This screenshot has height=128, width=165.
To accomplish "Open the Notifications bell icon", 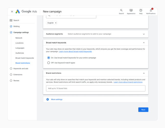I will tap(151, 10).
